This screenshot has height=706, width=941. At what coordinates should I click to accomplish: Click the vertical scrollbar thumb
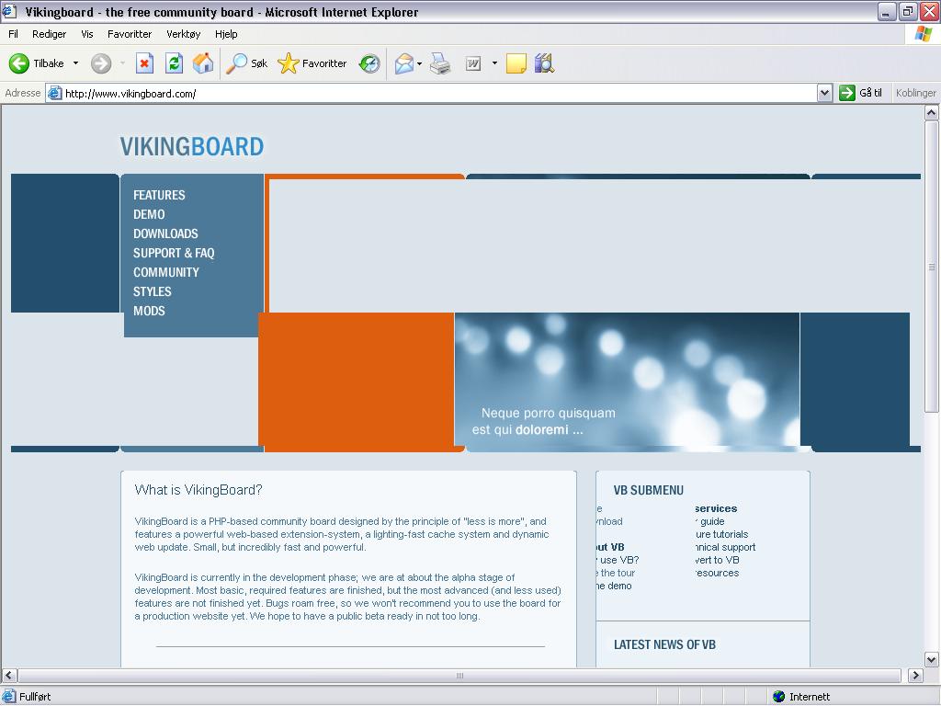click(x=932, y=267)
